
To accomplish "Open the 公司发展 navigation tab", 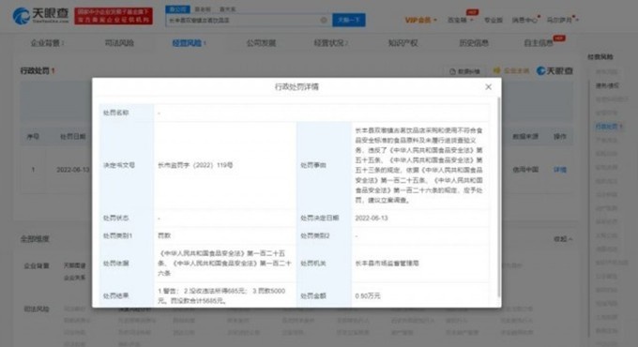I will [x=261, y=43].
